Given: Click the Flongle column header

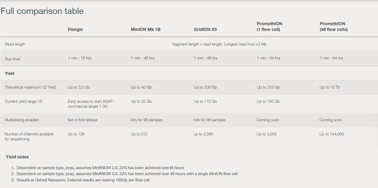Looking at the screenshot, I should 75,30.
